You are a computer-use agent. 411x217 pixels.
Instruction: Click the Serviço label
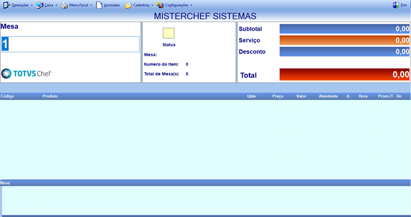click(x=249, y=40)
